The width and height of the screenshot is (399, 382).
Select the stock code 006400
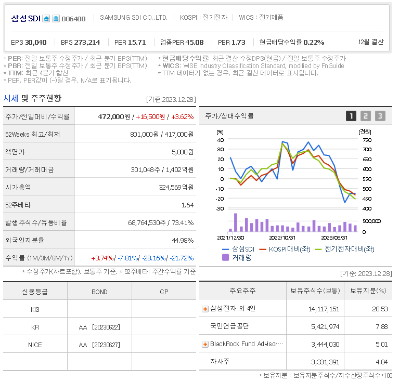pyautogui.click(x=73, y=19)
